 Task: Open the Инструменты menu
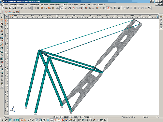coord(55,5)
